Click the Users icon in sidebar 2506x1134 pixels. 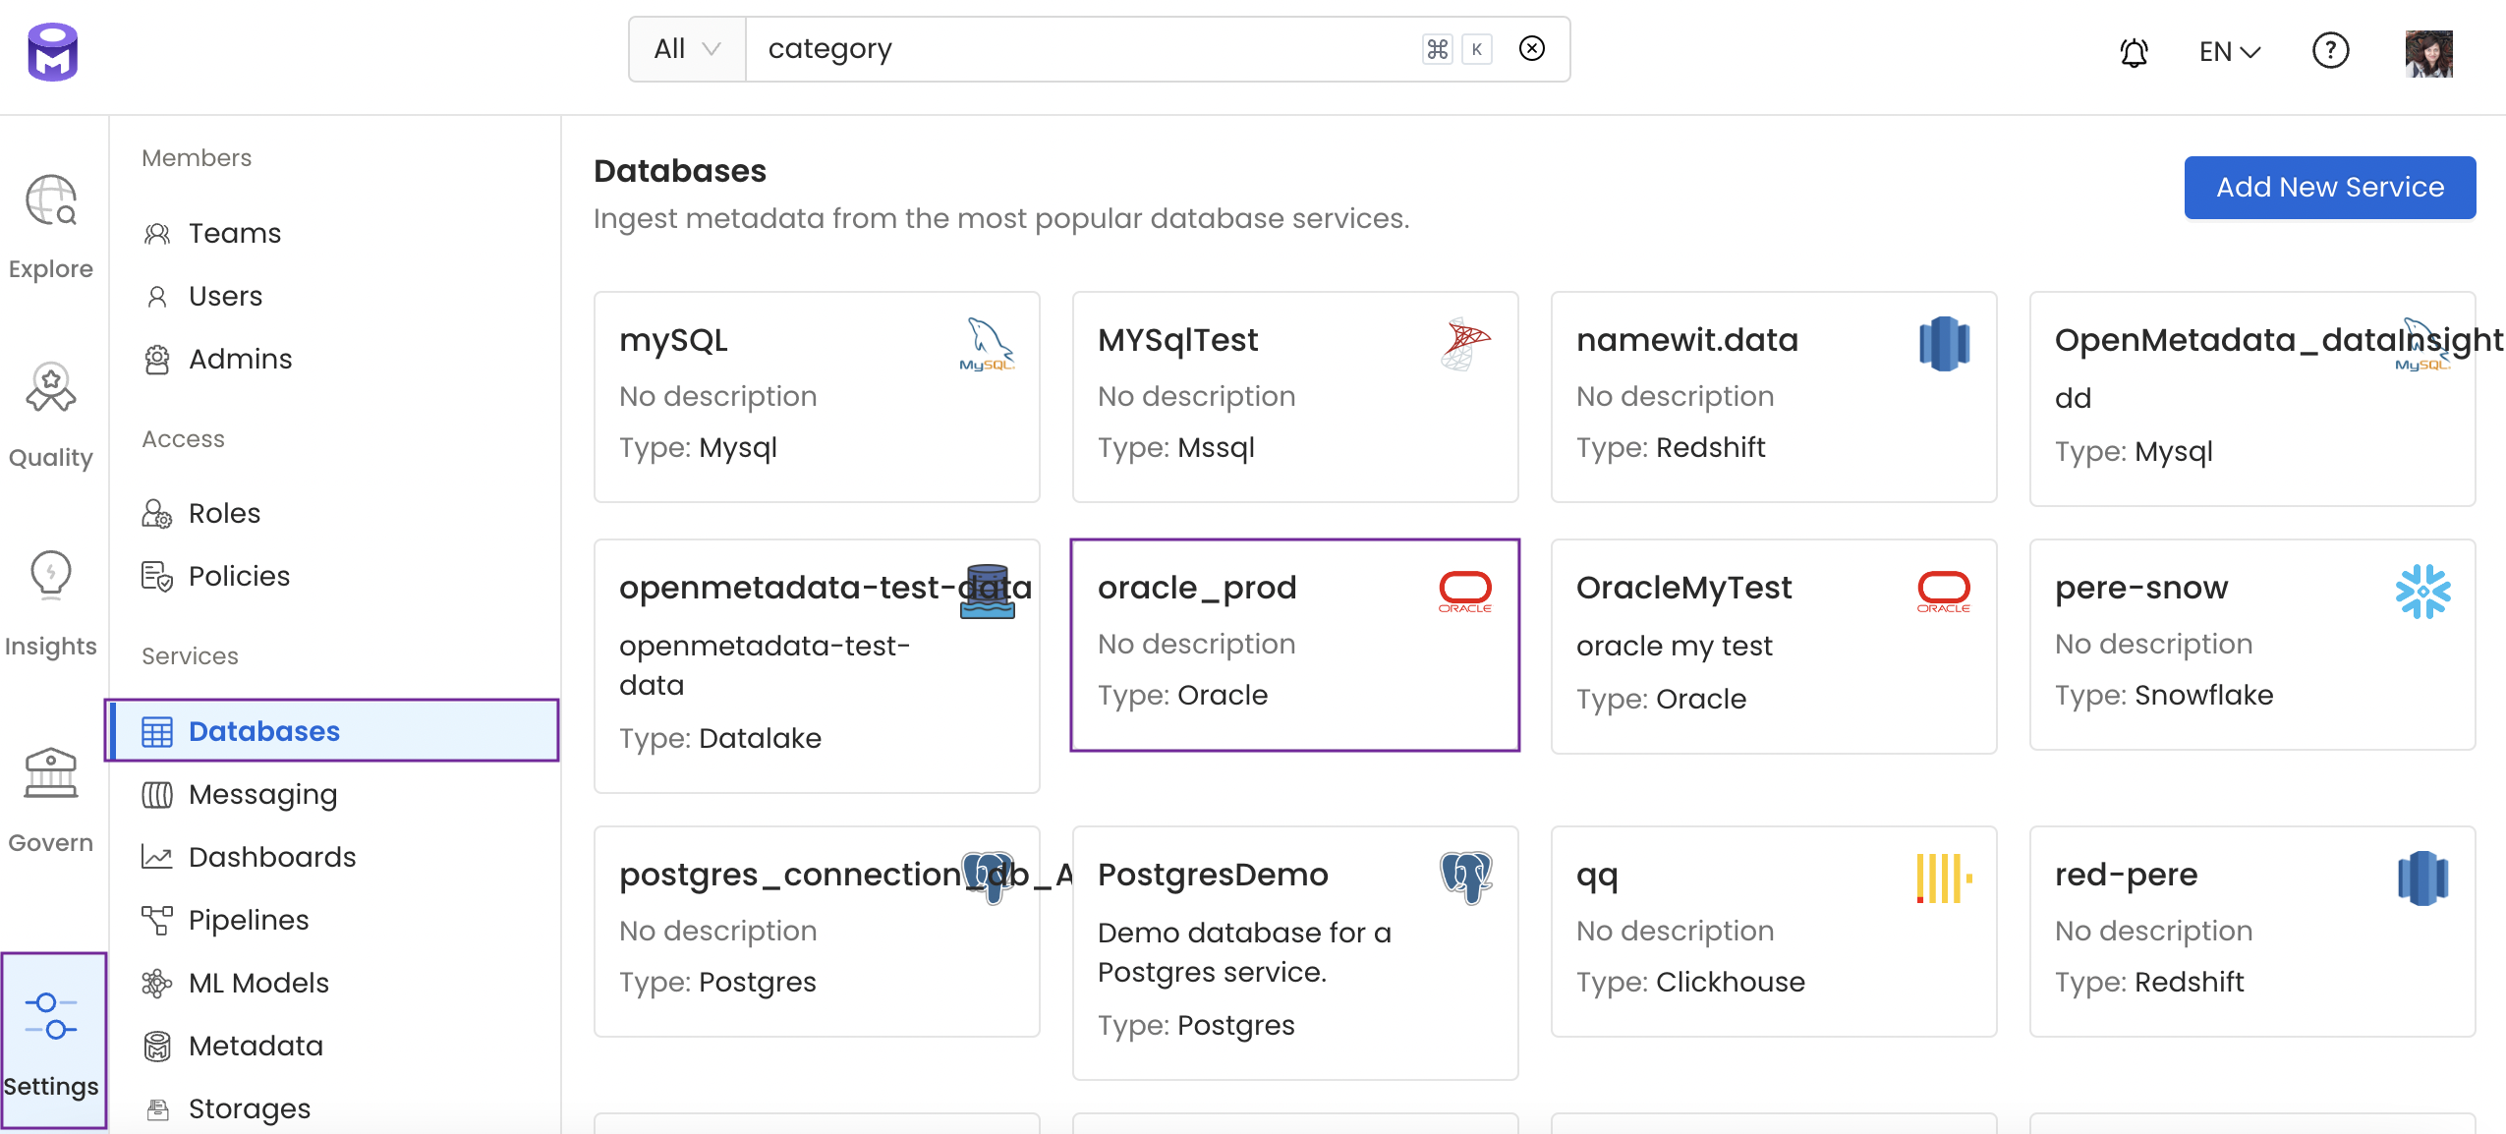157,296
